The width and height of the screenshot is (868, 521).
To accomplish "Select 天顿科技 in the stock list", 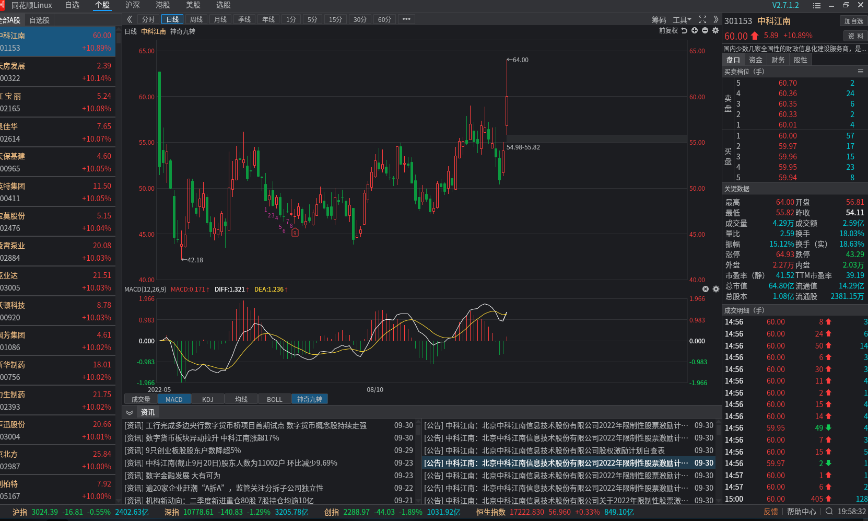I will coord(57,311).
